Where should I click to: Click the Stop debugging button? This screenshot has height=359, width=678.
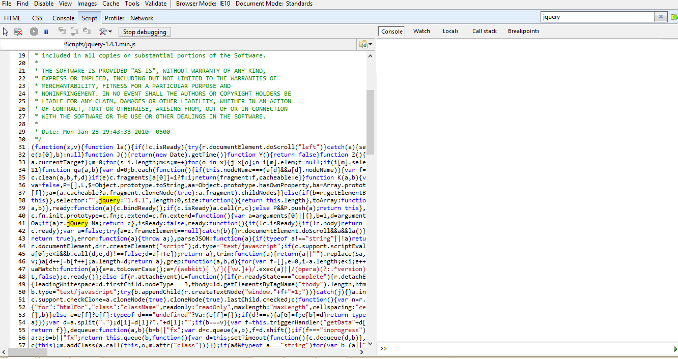click(145, 32)
